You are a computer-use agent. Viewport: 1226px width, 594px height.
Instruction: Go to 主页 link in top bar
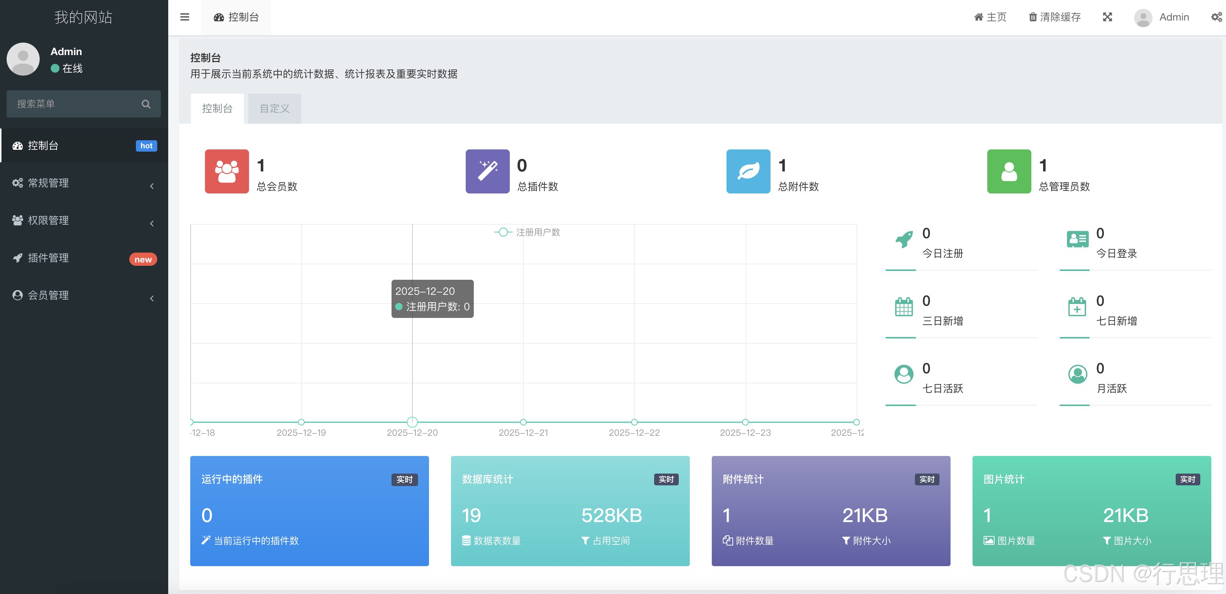coord(990,17)
